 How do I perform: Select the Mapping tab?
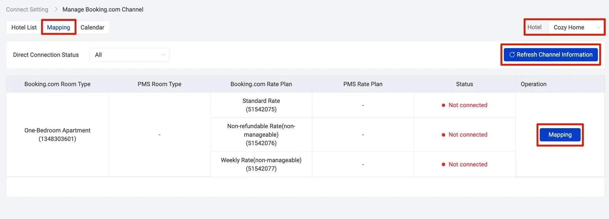(x=58, y=27)
